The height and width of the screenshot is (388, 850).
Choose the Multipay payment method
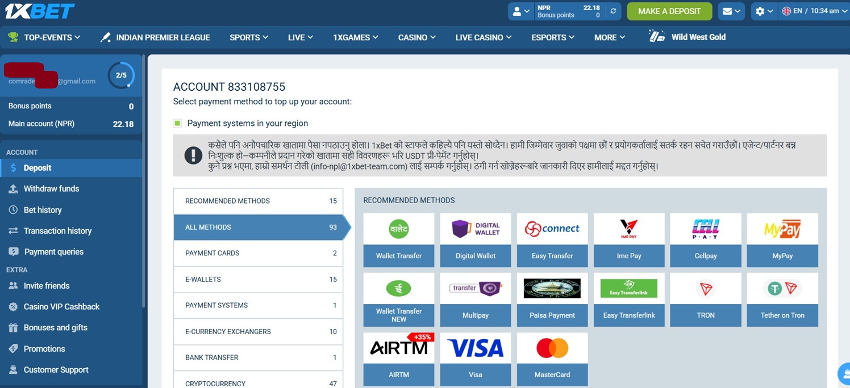click(476, 300)
